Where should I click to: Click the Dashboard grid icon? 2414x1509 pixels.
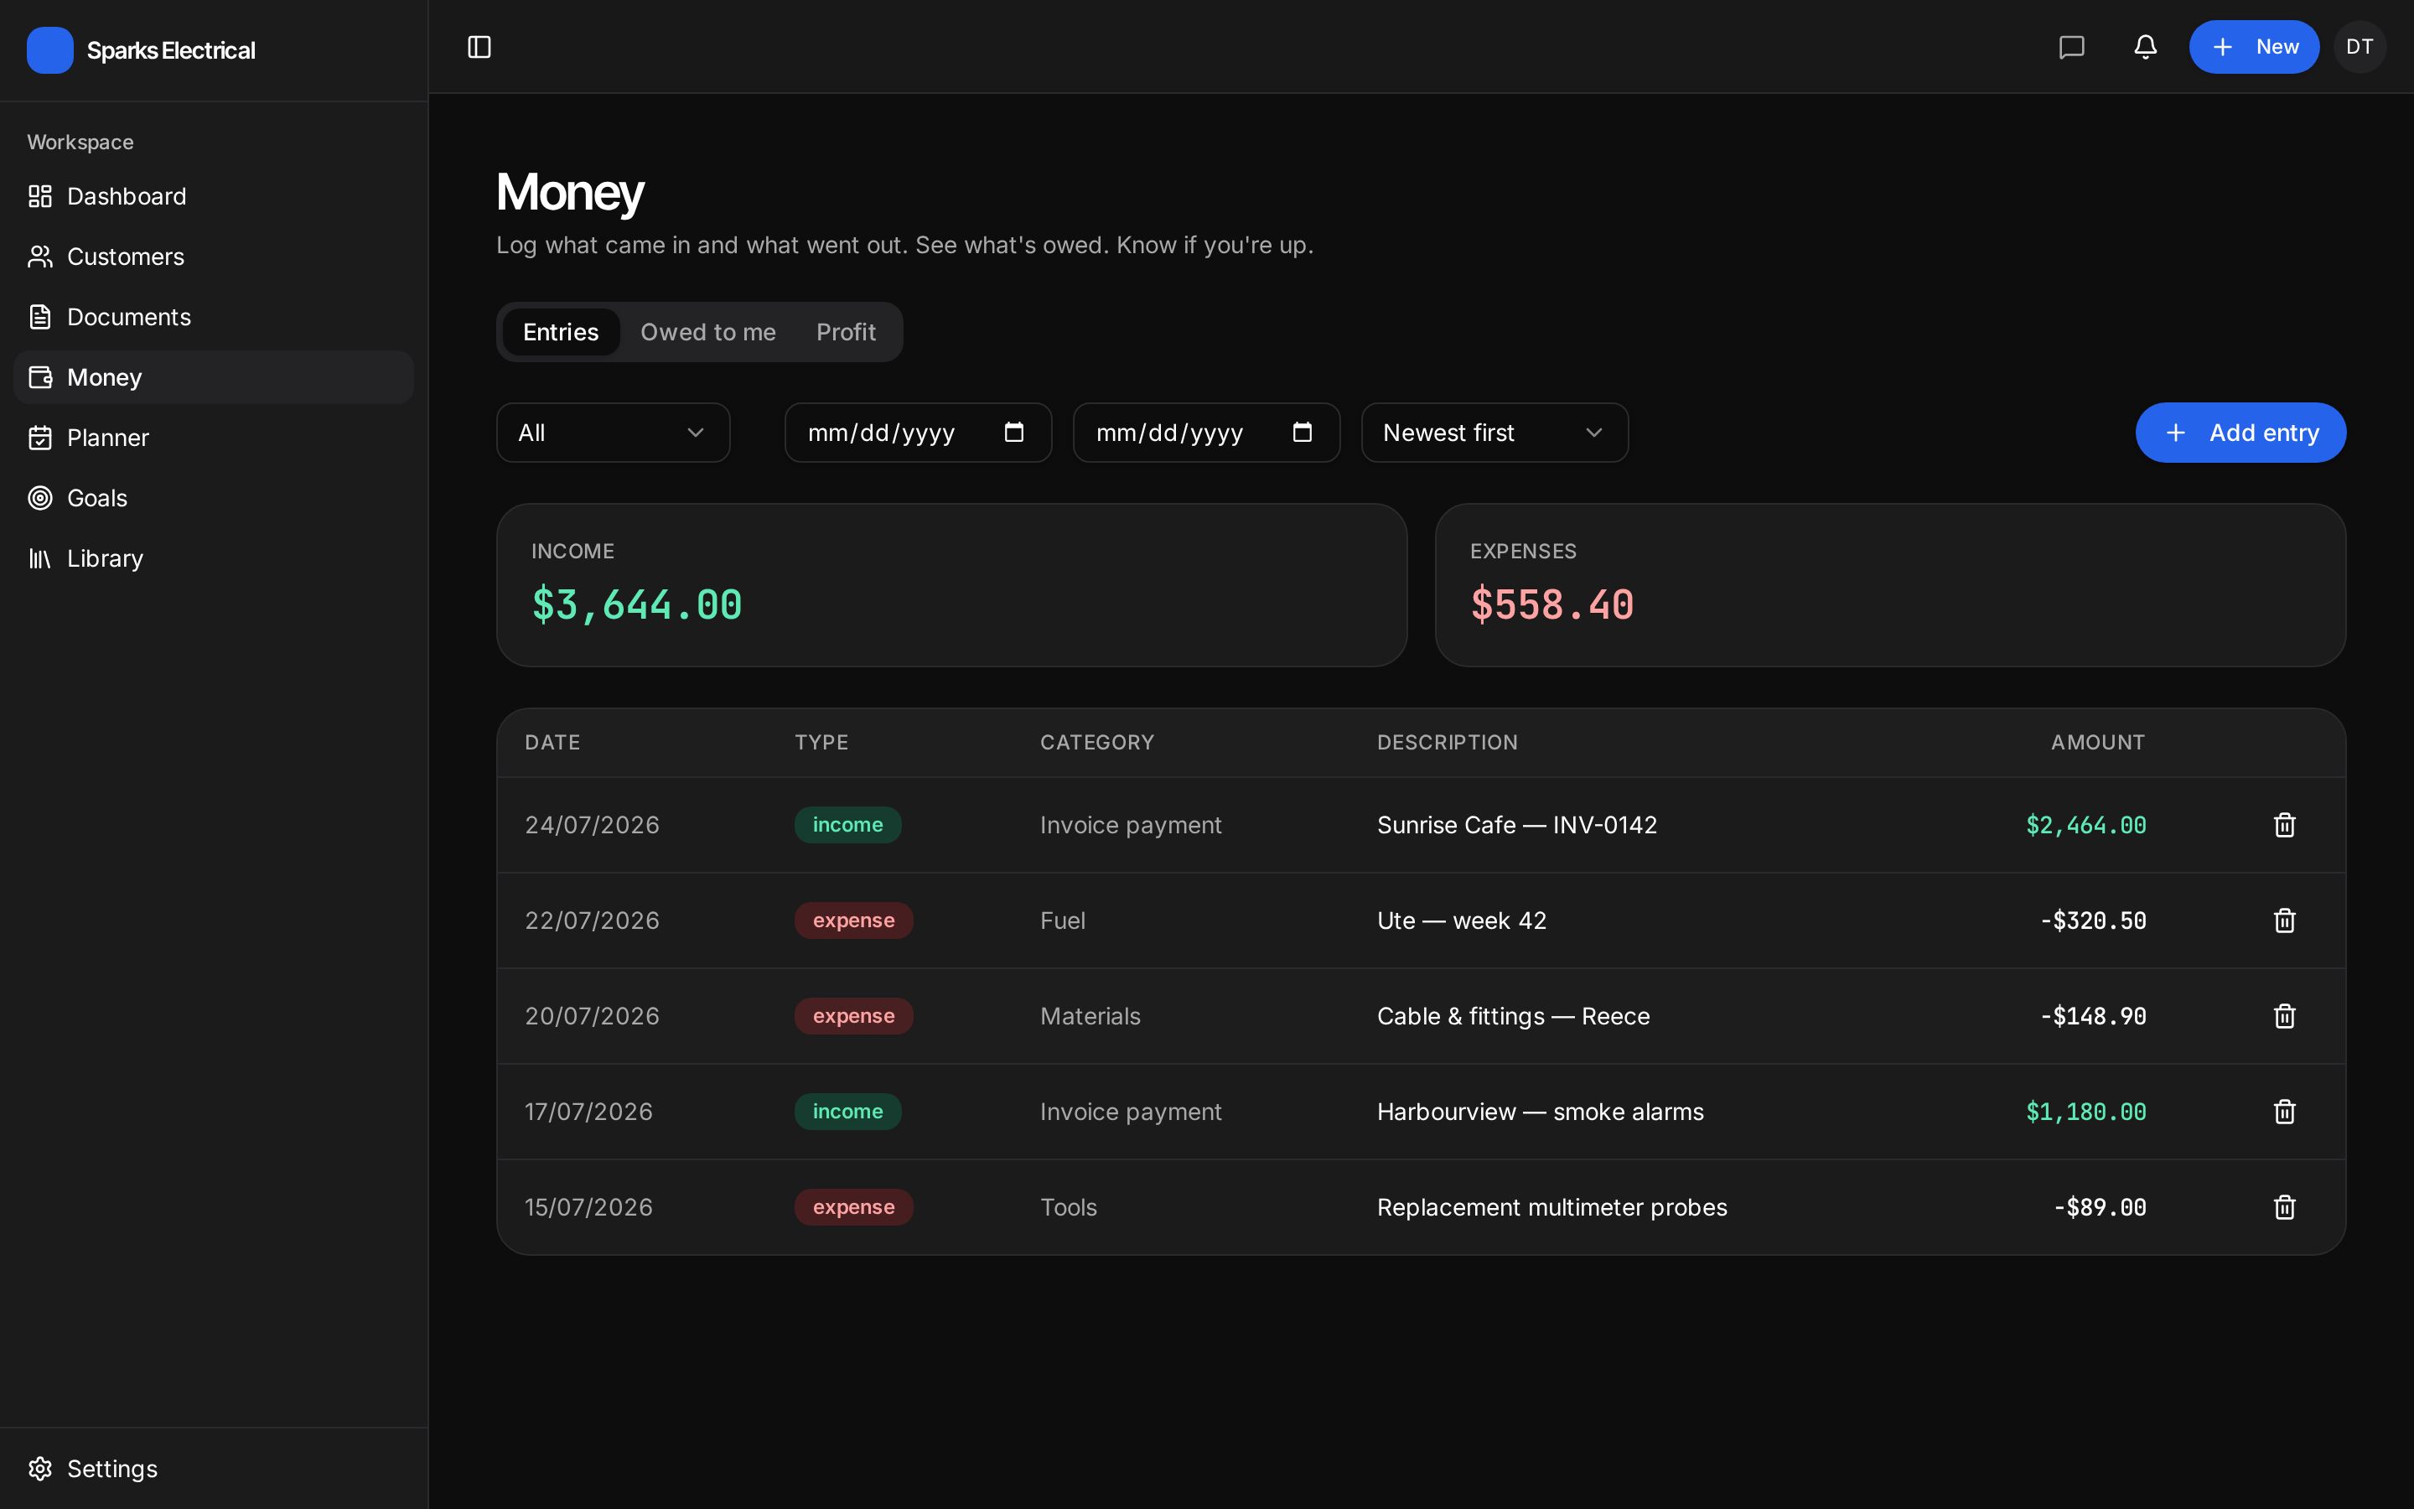coord(40,197)
